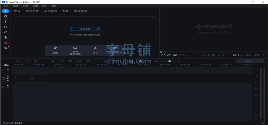
Task: Switch to the 导入 tab
Action: 17,11
